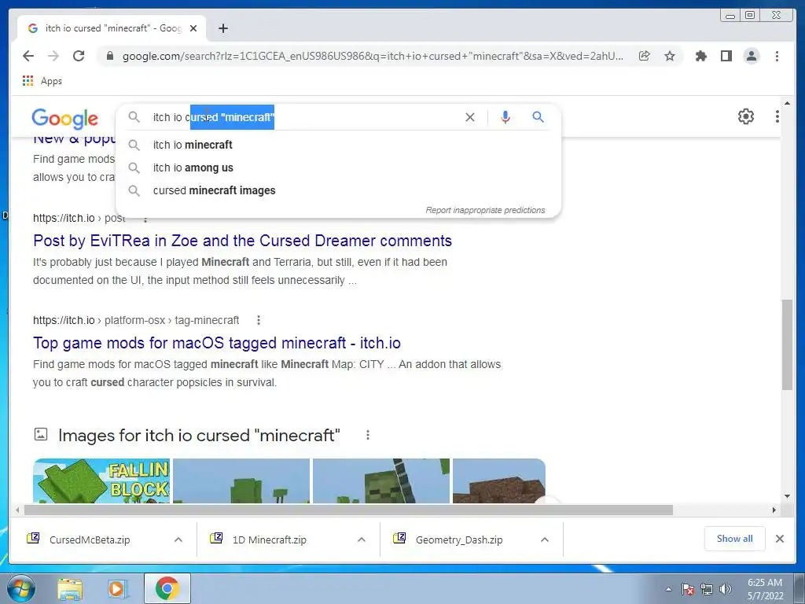Open the Chrome profile avatar

pos(751,56)
